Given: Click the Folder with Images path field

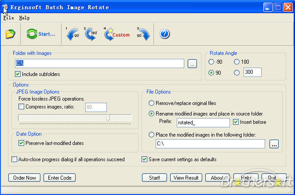Looking at the screenshot, I should point(99,63).
